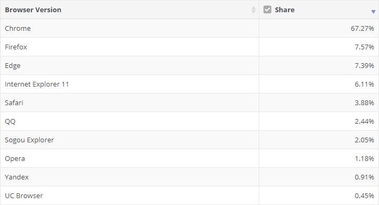The width and height of the screenshot is (379, 205).
Task: Click the Safari row
Action: 190,102
